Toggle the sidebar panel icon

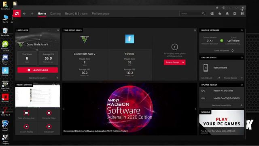point(242,13)
